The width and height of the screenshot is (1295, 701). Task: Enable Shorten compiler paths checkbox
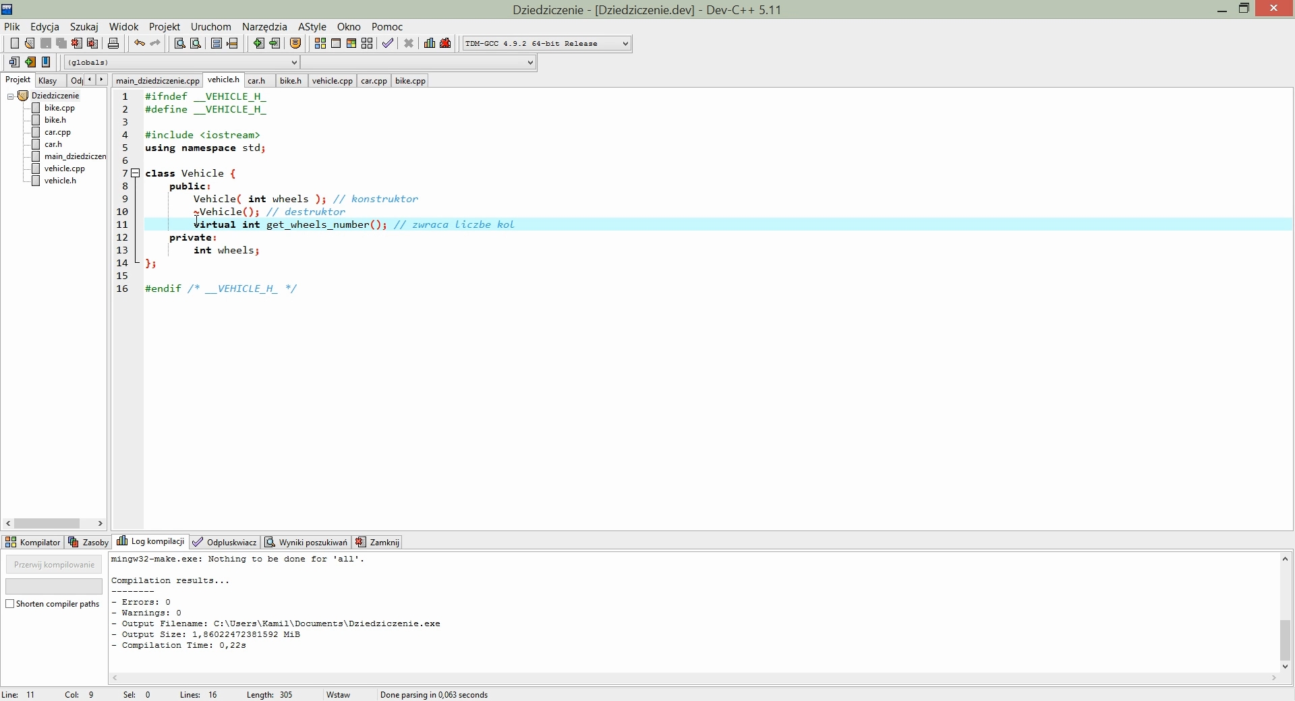(x=10, y=604)
